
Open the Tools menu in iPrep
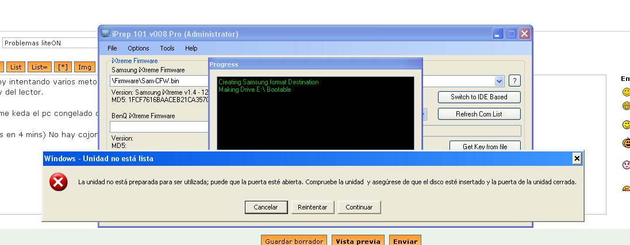pos(167,48)
